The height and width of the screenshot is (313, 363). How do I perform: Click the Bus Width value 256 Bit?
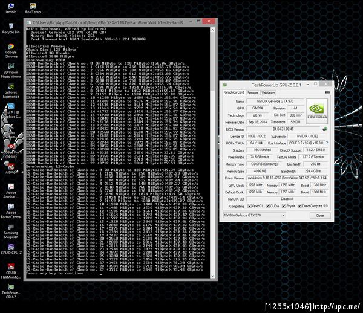(316, 164)
